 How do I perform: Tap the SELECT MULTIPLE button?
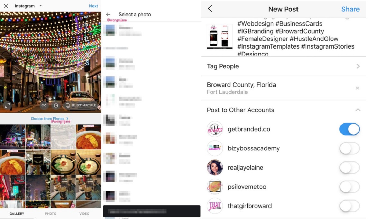pyautogui.click(x=81, y=105)
